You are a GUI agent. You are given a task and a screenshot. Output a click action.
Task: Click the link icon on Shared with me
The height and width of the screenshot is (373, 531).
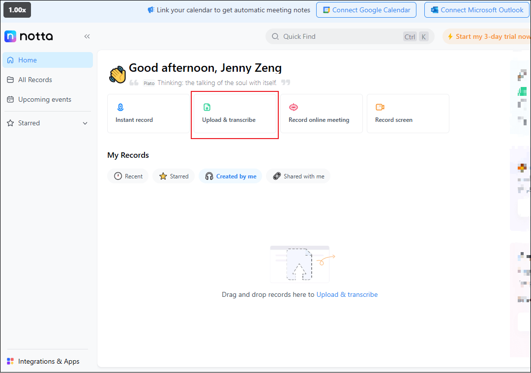point(277,176)
